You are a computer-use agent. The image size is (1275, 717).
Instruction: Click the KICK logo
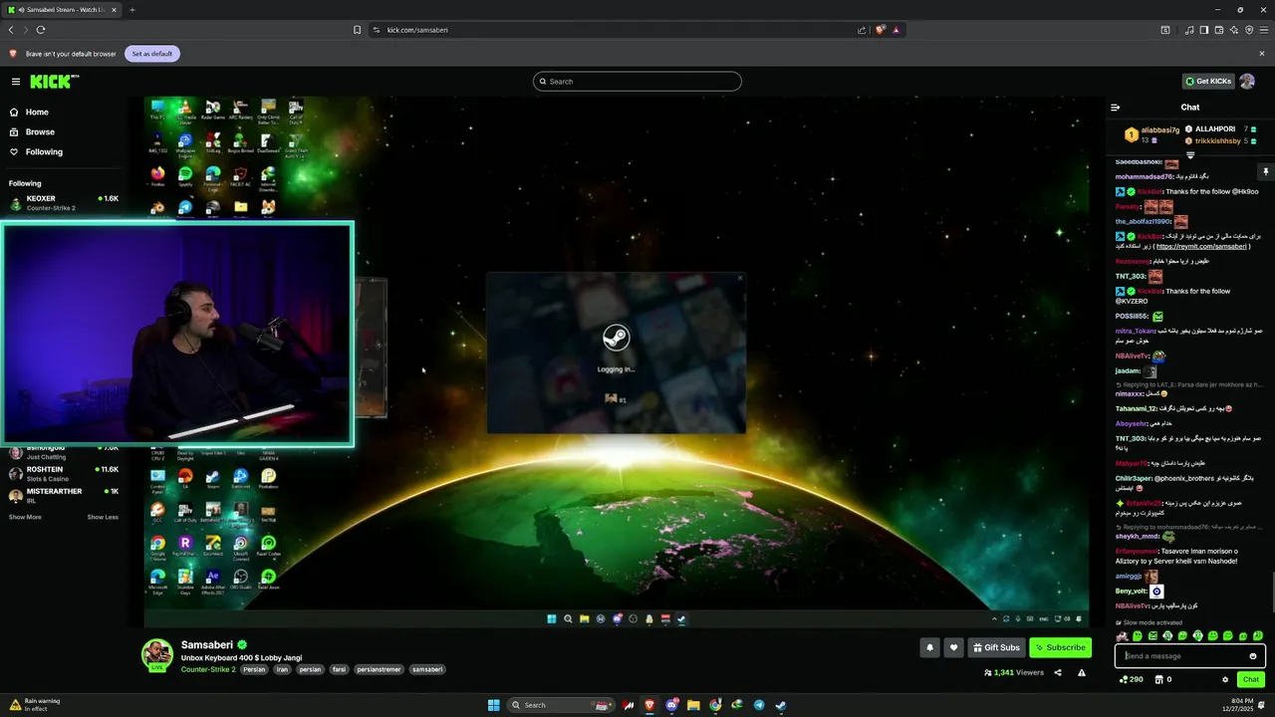[54, 82]
